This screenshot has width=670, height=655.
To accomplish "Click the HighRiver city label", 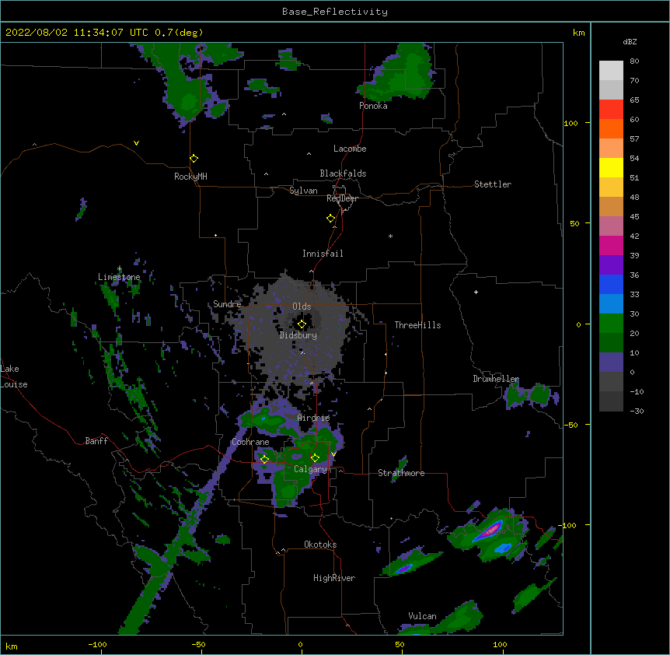I will pos(334,578).
